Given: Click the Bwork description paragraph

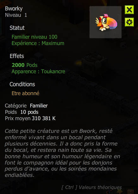Looking at the screenshot, I should point(63,153).
